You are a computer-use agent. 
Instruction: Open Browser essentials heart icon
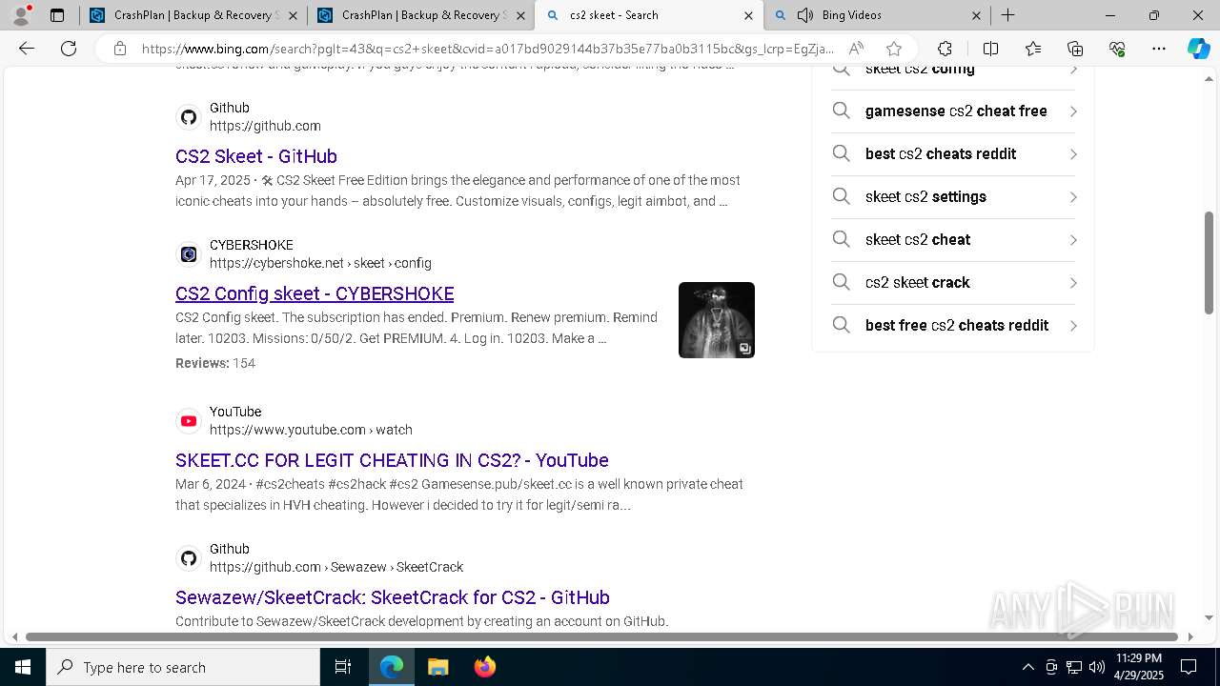point(1117,49)
